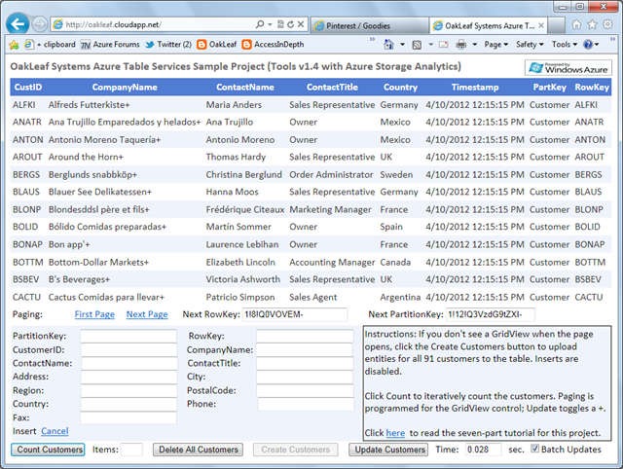Go to Next Page link in paging
This screenshot has width=623, height=469.
[x=146, y=314]
